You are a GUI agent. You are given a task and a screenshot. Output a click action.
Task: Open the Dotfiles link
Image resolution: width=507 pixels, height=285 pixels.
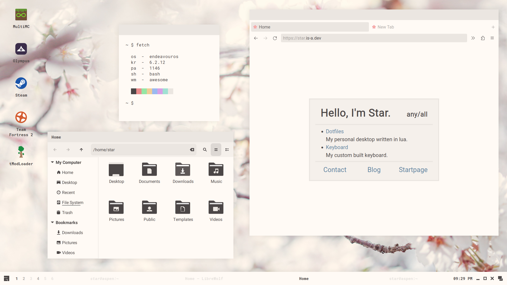pos(335,131)
